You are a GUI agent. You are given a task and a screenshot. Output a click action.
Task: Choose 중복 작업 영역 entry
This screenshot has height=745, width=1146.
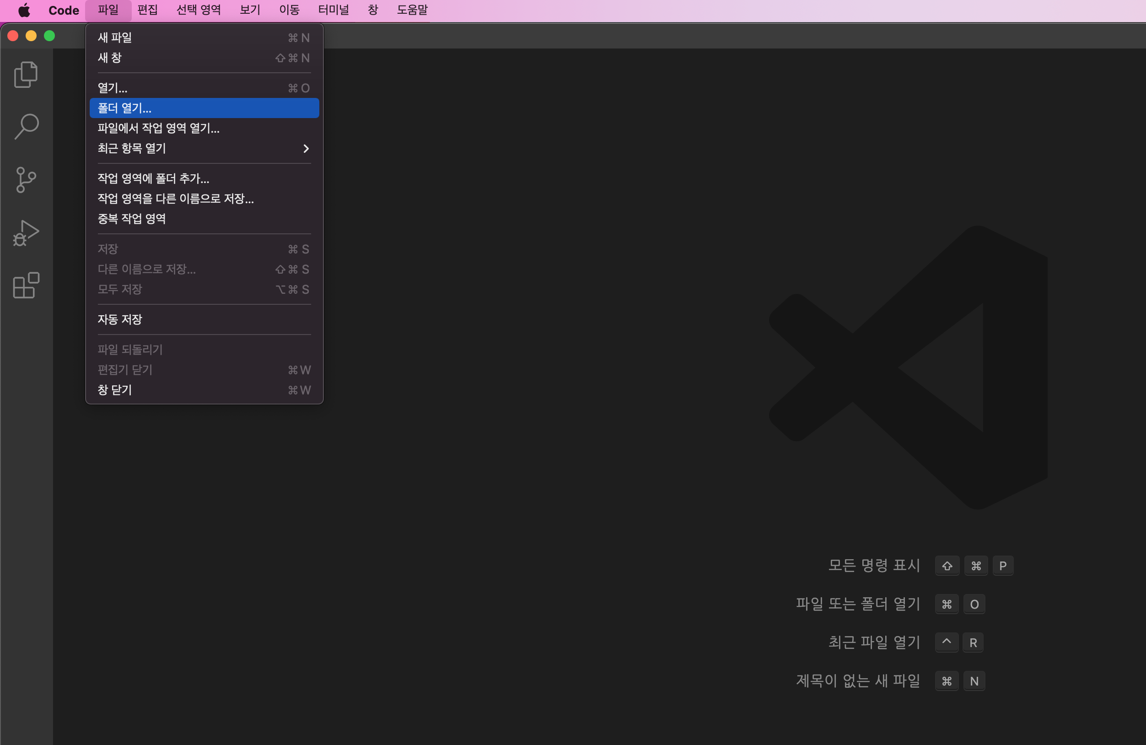click(131, 219)
